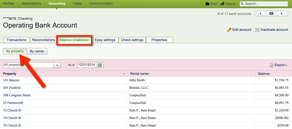Go to the previous bank account arrow

pyautogui.click(x=260, y=14)
